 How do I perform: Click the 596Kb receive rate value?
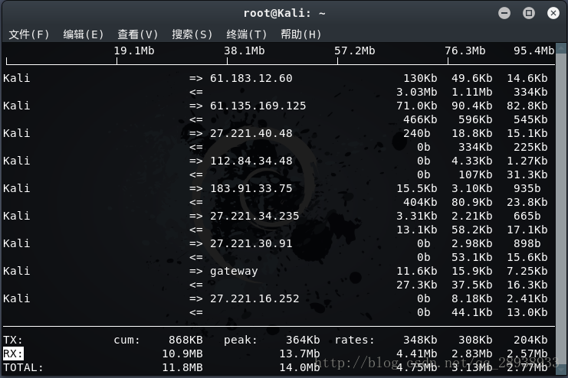(475, 119)
